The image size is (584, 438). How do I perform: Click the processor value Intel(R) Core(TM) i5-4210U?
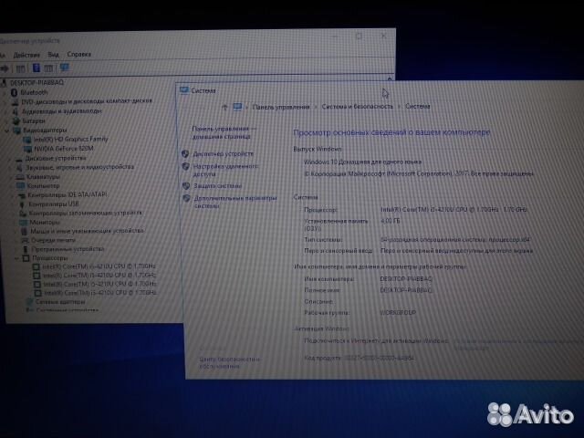[454, 210]
